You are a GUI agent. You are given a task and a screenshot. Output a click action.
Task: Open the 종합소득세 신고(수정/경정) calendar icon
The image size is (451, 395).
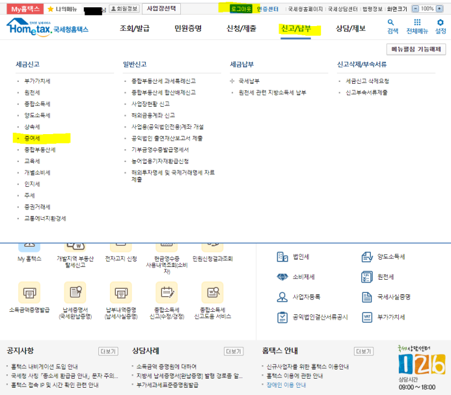tap(166, 292)
